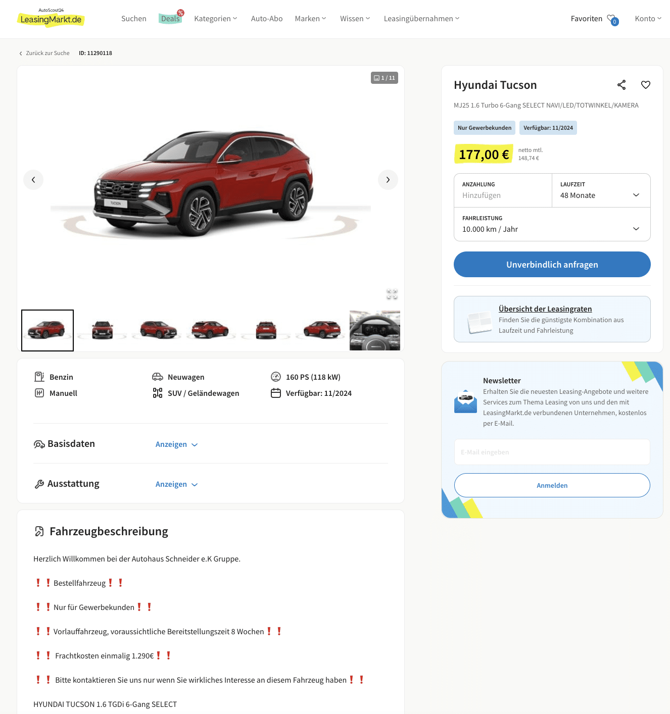Click Unverbindlich anfragen button
The image size is (670, 714).
552,265
